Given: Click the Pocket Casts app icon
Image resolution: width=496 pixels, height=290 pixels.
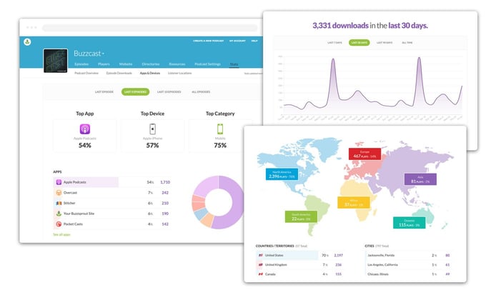Looking at the screenshot, I should (x=59, y=224).
